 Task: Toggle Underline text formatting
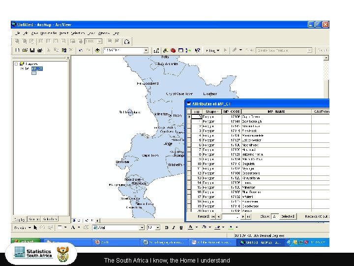tap(181, 228)
